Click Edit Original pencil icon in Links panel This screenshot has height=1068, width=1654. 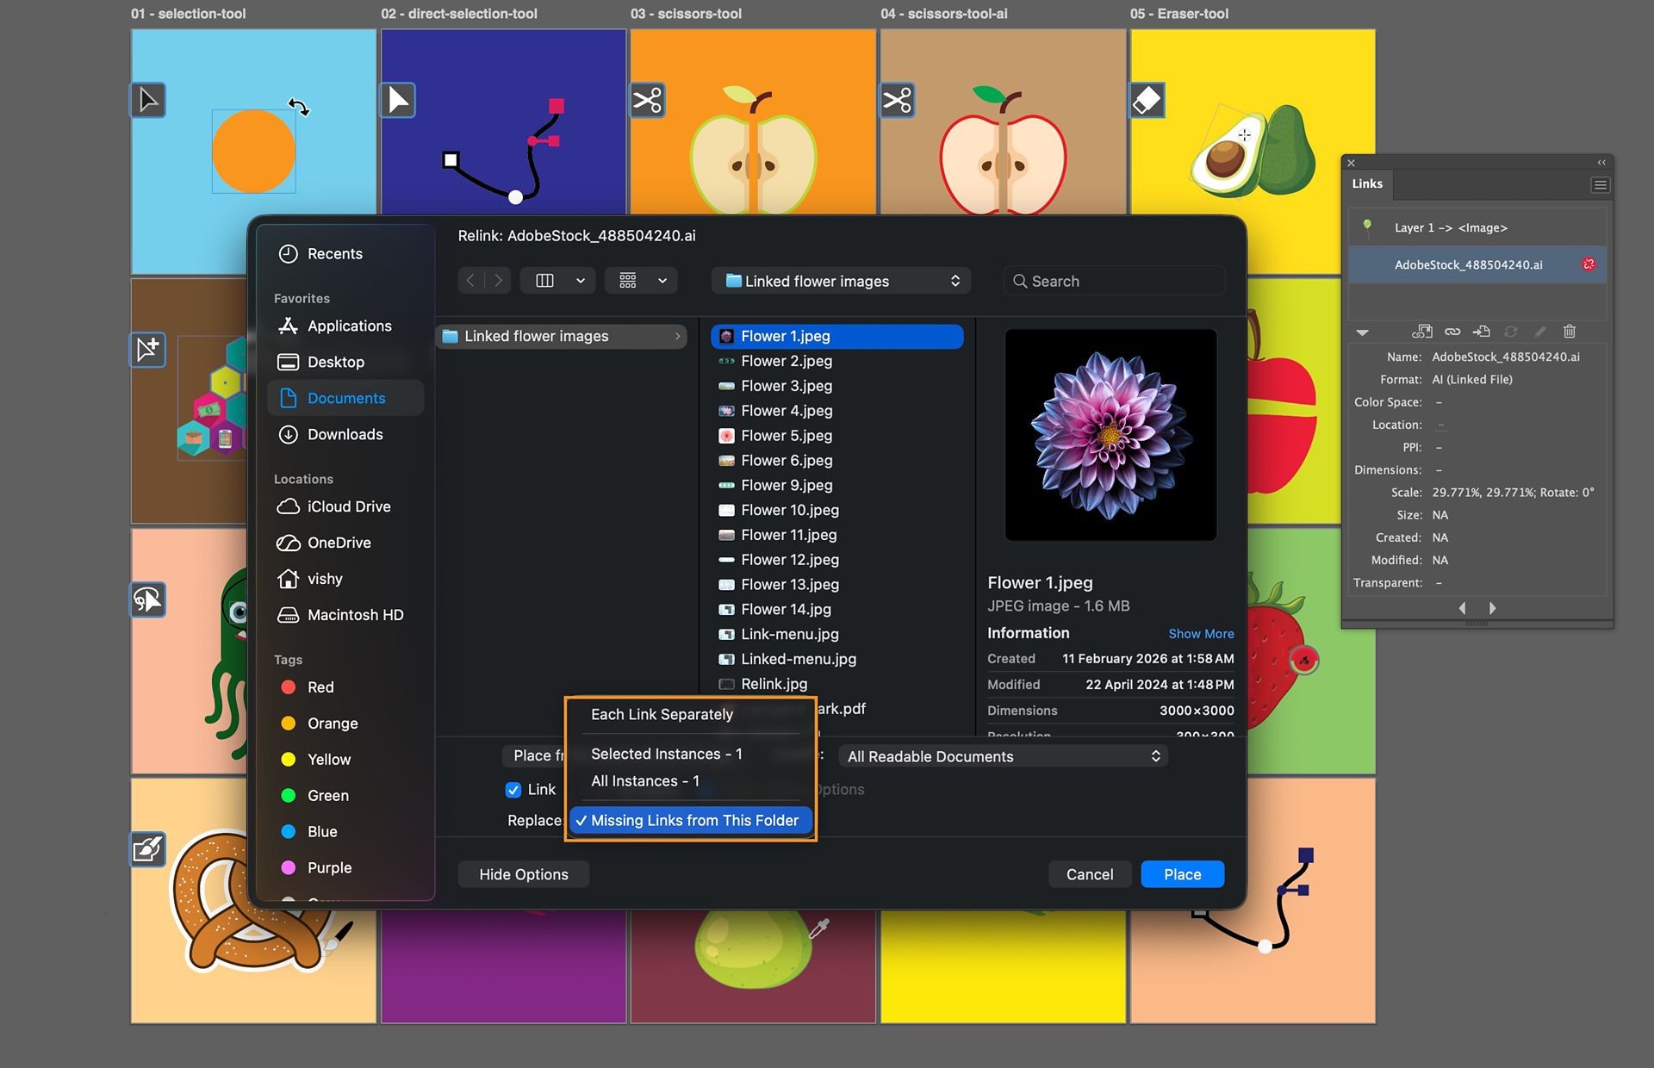1540,332
